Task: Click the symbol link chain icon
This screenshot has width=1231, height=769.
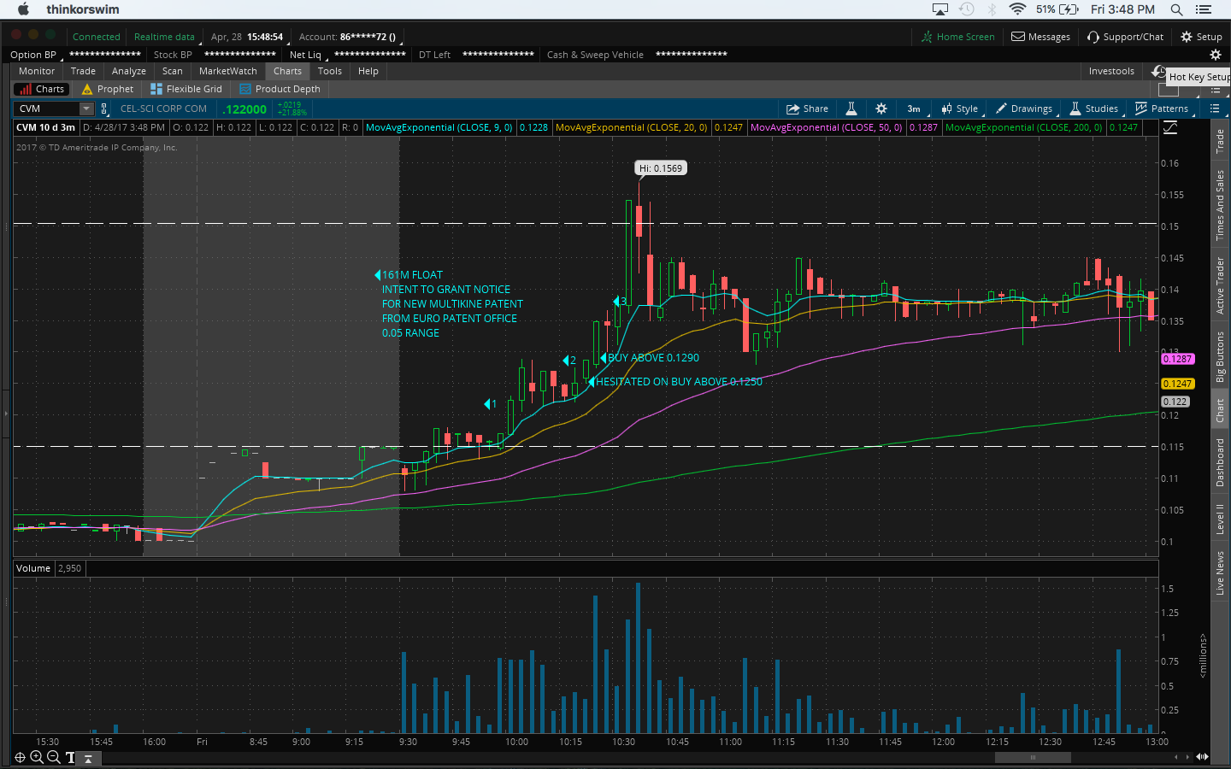Action: [x=104, y=109]
